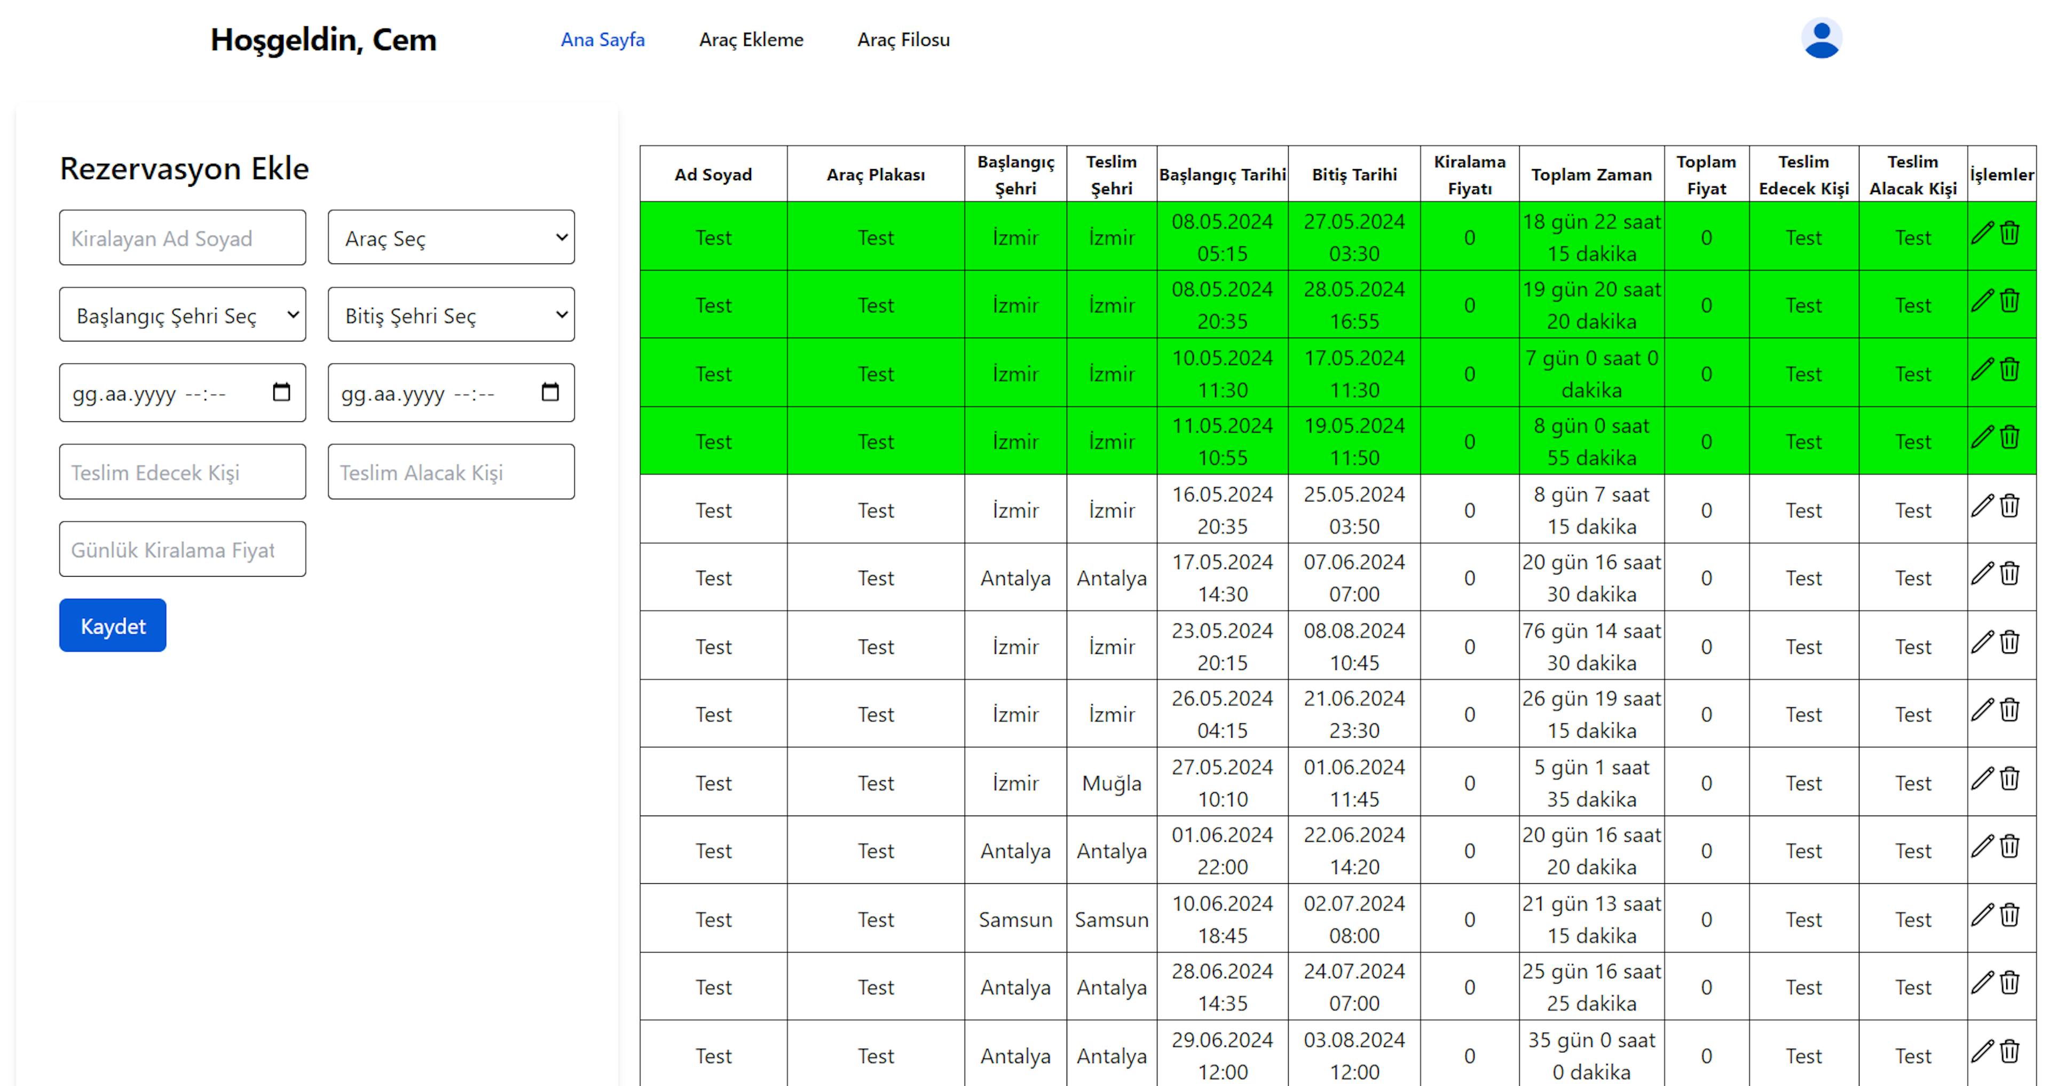The height and width of the screenshot is (1086, 2050).
Task: Click the Toplam Fiyat column header
Action: click(x=1706, y=174)
